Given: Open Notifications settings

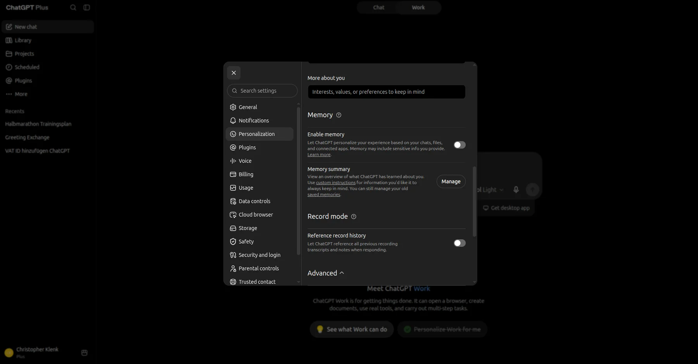Looking at the screenshot, I should (259, 121).
